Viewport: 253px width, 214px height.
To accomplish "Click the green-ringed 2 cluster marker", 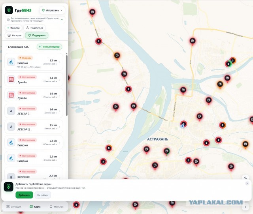I will 228,64.
